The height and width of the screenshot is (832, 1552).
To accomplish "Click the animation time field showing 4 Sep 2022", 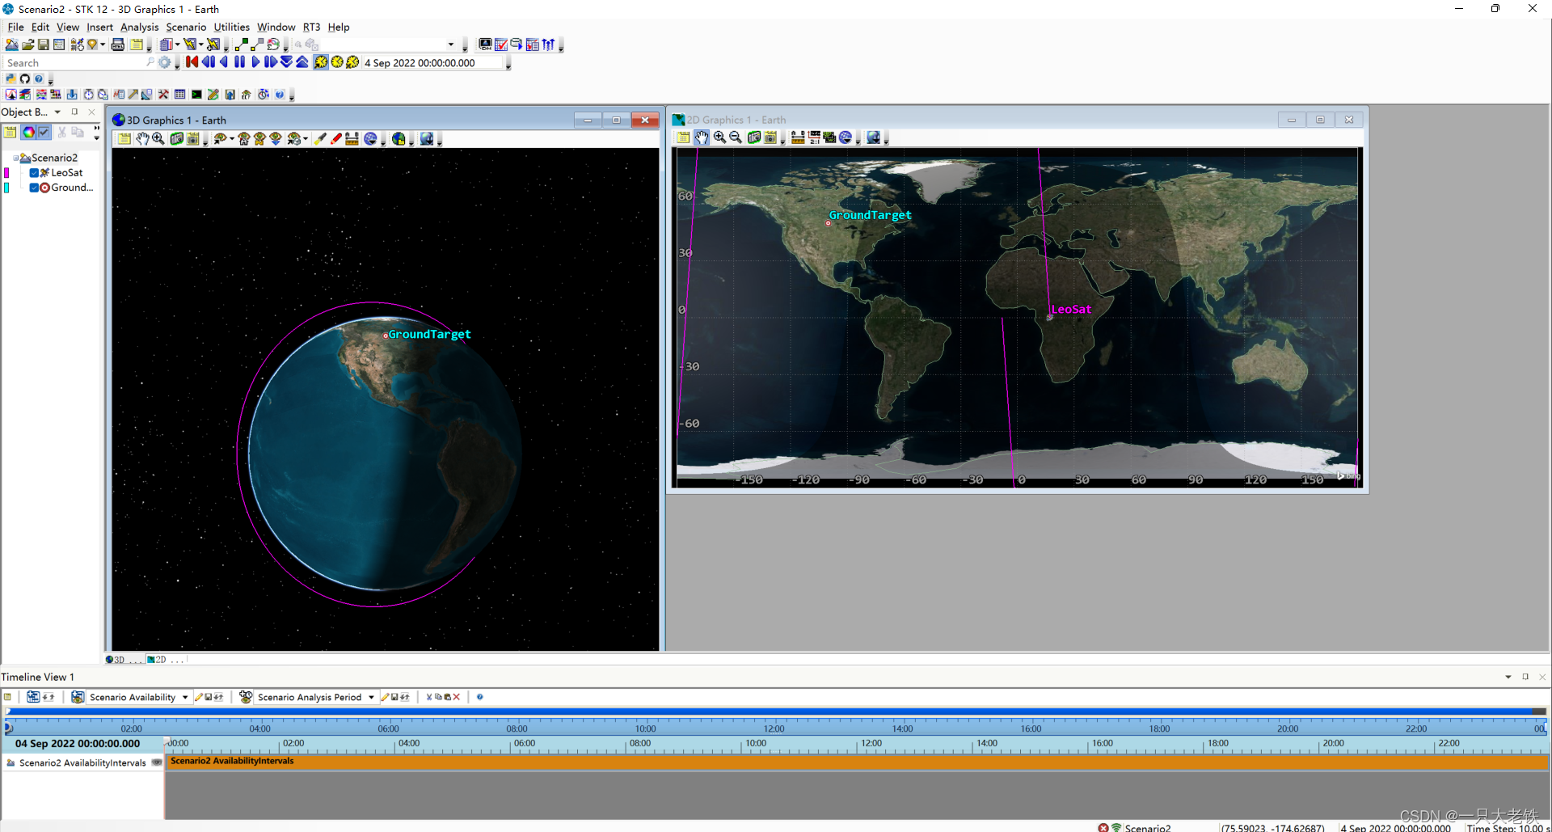I will coord(433,62).
